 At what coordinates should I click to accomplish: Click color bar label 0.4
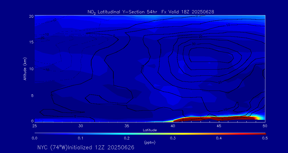tap(219, 138)
